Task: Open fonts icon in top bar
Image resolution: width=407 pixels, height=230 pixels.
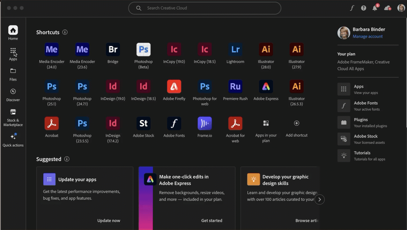Action: [352, 8]
